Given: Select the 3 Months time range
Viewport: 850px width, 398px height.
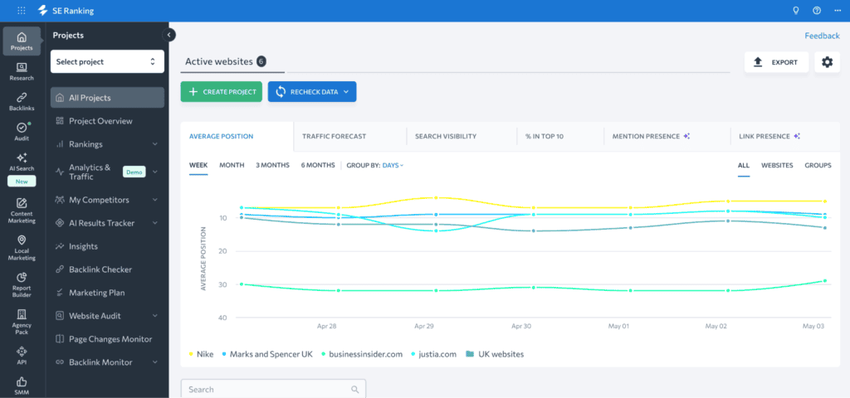Looking at the screenshot, I should pos(272,165).
